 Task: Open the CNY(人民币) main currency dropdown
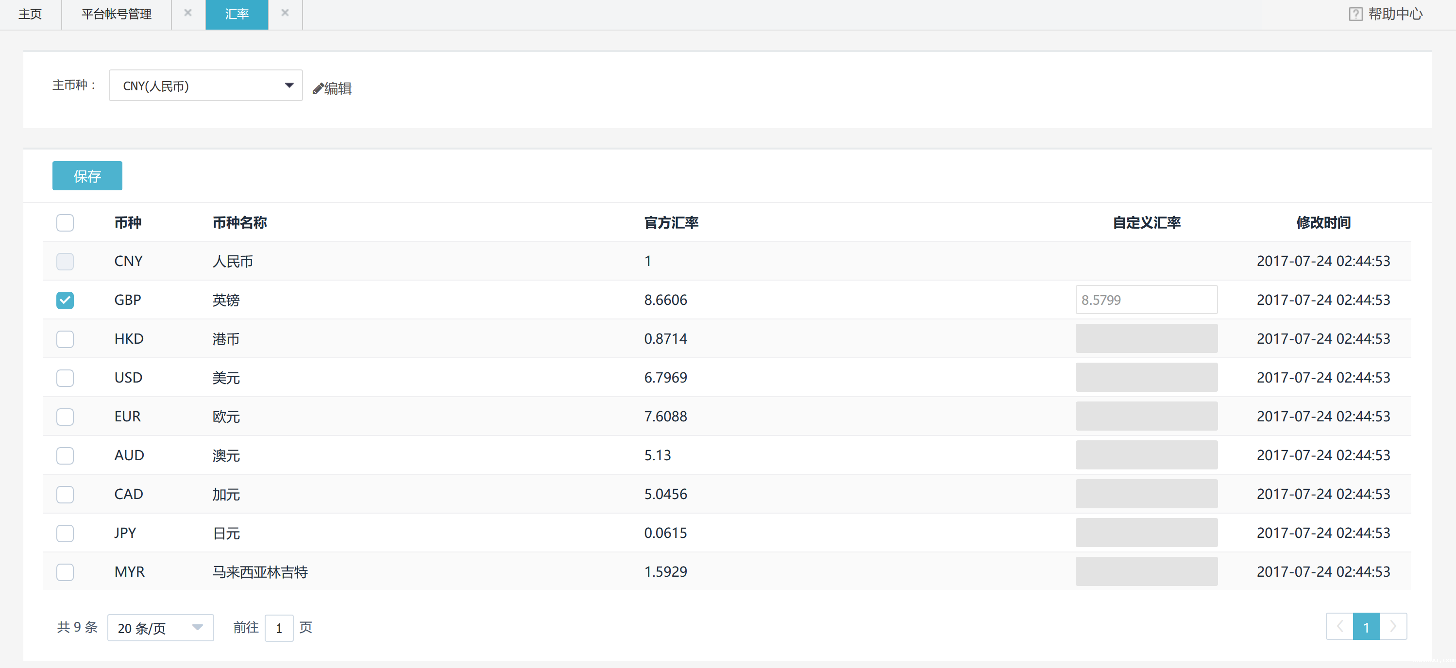tap(205, 86)
